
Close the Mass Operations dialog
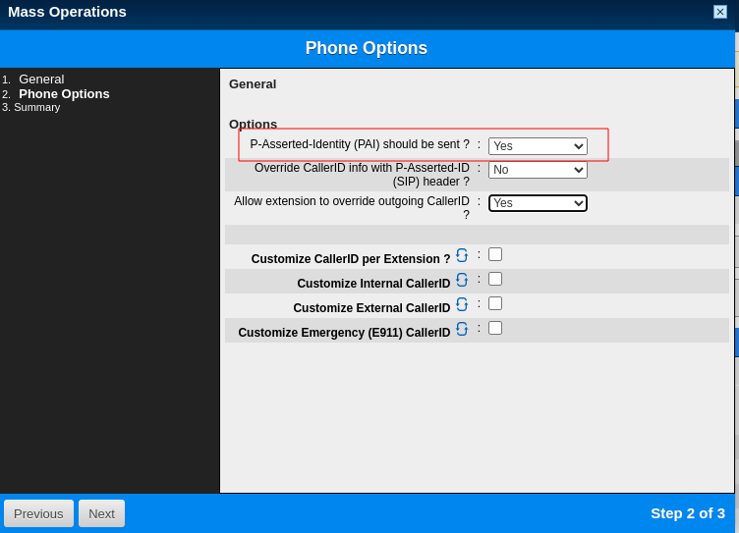point(719,12)
